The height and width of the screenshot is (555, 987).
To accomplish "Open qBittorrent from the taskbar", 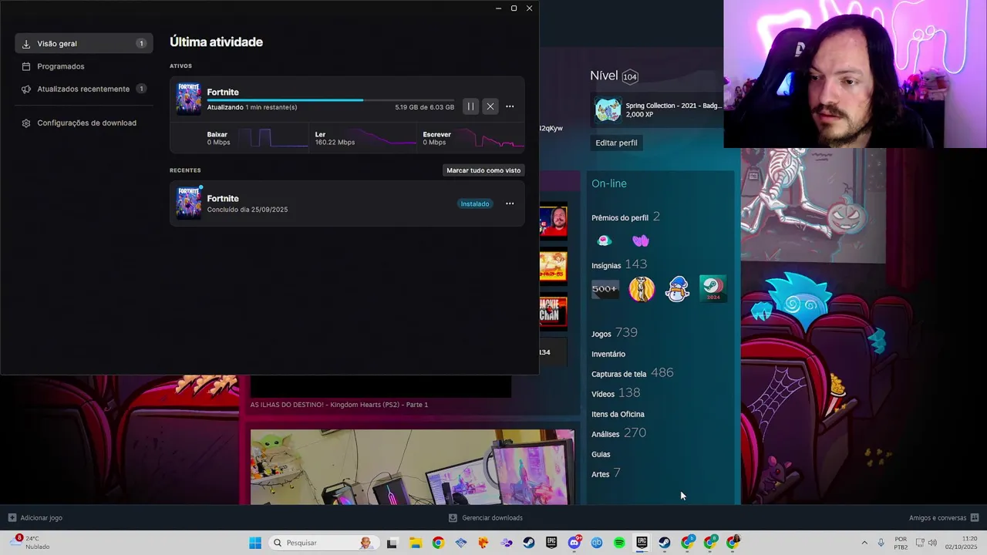I will click(x=597, y=543).
